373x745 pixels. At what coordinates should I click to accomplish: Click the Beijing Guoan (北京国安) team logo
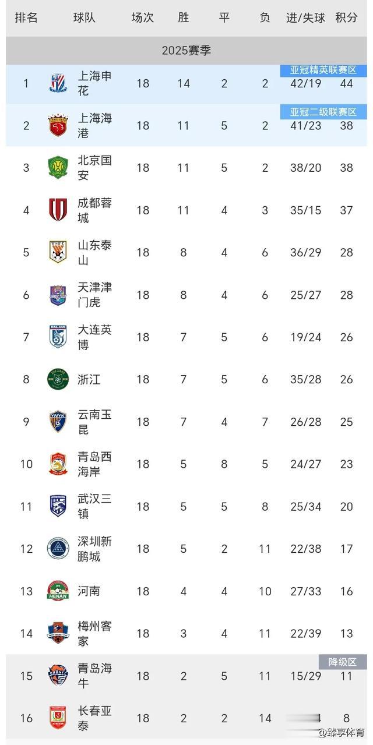point(58,167)
